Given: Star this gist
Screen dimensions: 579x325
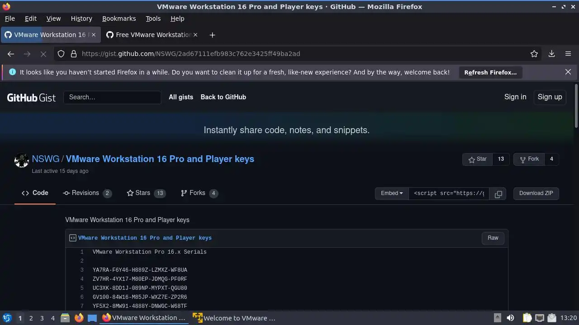Looking at the screenshot, I should [x=477, y=159].
